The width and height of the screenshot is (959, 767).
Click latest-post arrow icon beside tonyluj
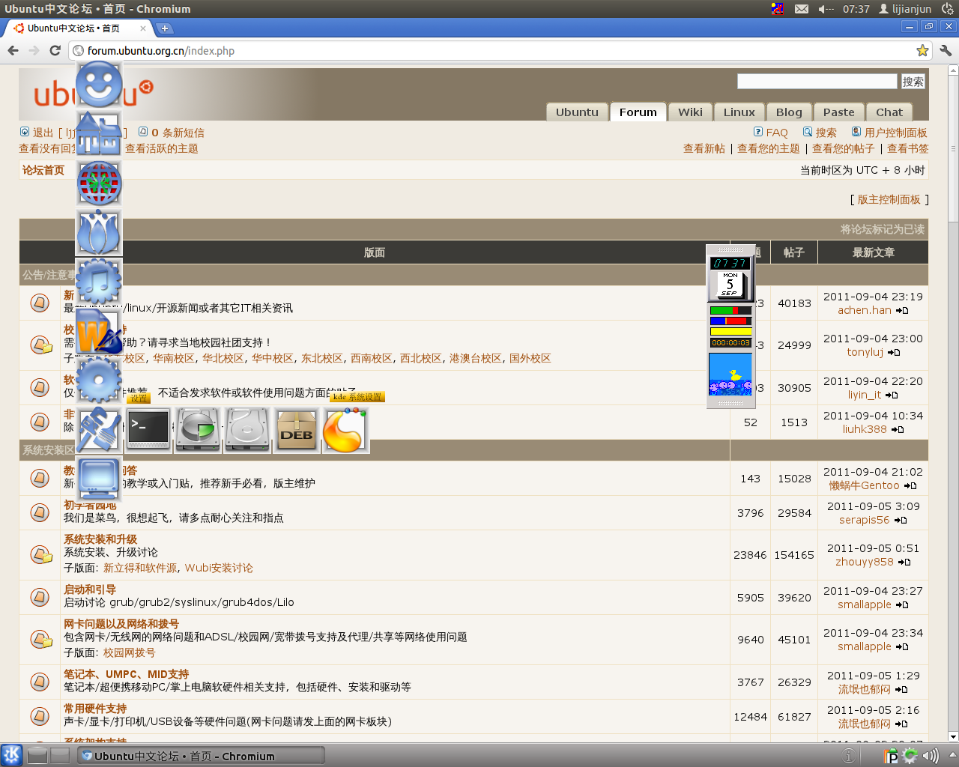pyautogui.click(x=894, y=352)
